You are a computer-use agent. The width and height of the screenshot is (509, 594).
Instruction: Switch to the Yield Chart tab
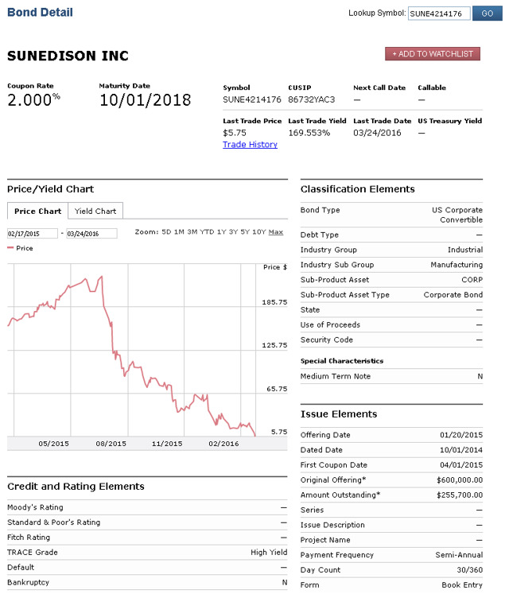click(95, 211)
